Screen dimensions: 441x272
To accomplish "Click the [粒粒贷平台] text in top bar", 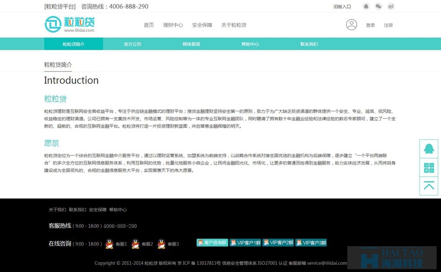I will [x=60, y=7].
